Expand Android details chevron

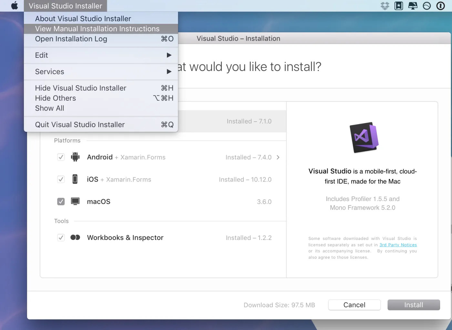tap(278, 157)
